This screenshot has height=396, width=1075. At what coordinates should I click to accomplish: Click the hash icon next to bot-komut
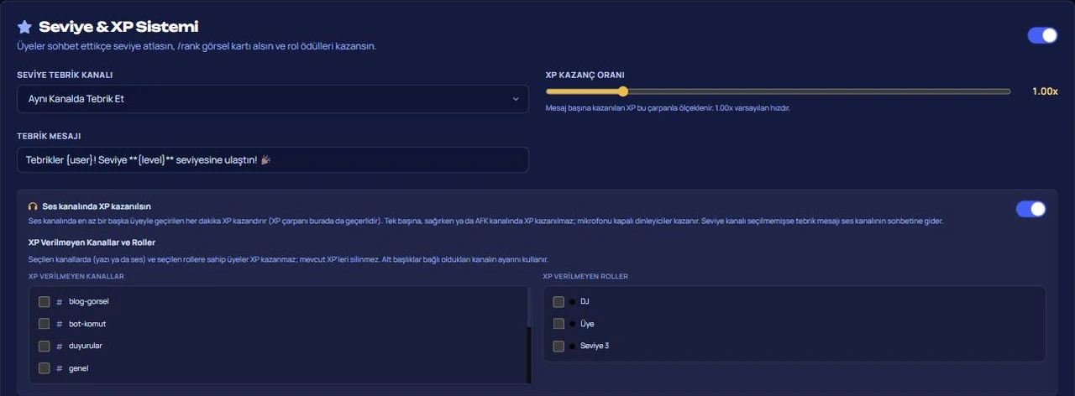click(x=60, y=324)
